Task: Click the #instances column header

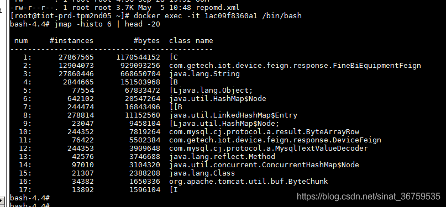Action: (71, 41)
